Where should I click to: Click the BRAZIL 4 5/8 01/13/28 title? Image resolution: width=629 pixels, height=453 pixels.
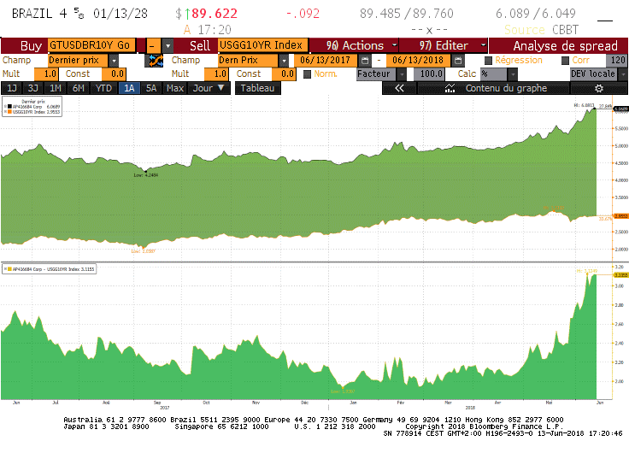[79, 14]
